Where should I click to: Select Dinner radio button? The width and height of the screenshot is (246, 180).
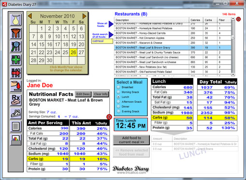(x=118, y=107)
